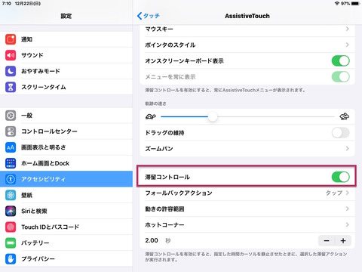Open the バッテリー battery icon
Viewport: 362px width, 272px height.
click(x=11, y=243)
